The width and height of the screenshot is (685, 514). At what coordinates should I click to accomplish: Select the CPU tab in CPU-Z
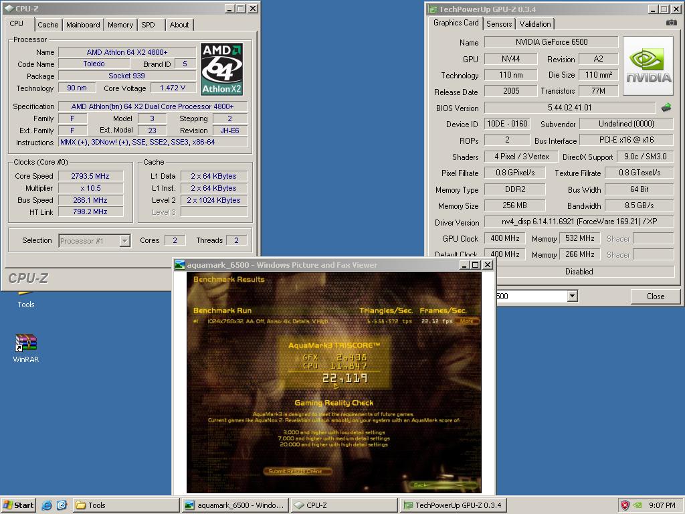click(x=17, y=23)
